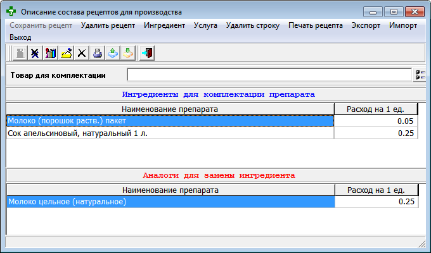Choose Удалить строку in the menu bar
The width and height of the screenshot is (431, 253).
253,25
